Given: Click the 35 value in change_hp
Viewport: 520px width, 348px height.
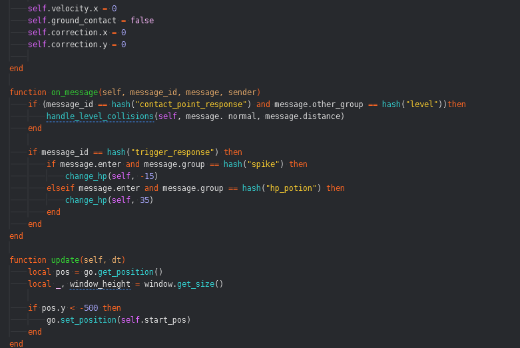Looking at the screenshot, I should [x=146, y=200].
